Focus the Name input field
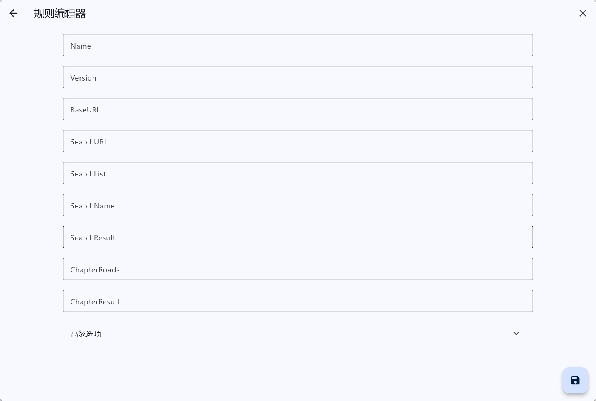The image size is (596, 401). click(x=298, y=45)
